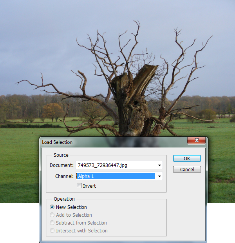Image resolution: width=235 pixels, height=243 pixels.
Task: Click the Document: label text
Action: click(x=61, y=165)
